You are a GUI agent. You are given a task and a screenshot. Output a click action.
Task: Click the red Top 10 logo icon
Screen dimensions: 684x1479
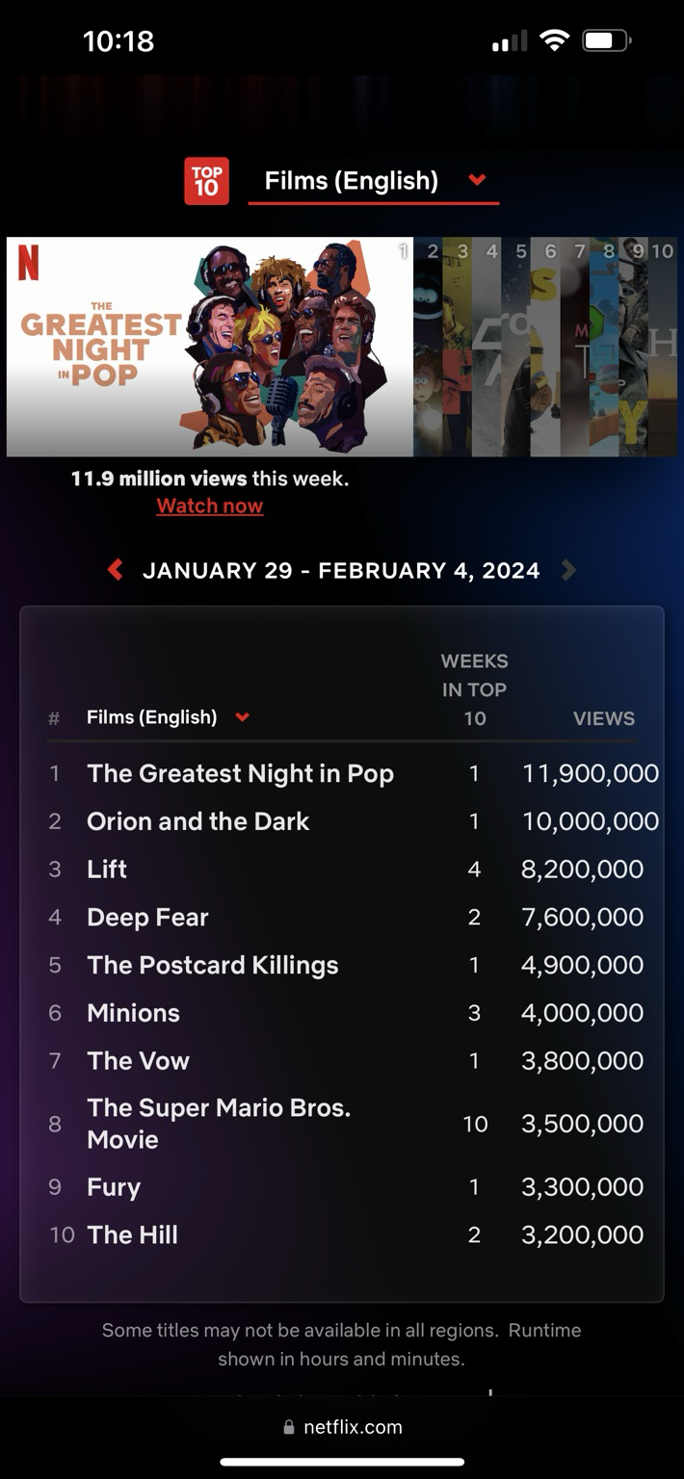pos(206,181)
